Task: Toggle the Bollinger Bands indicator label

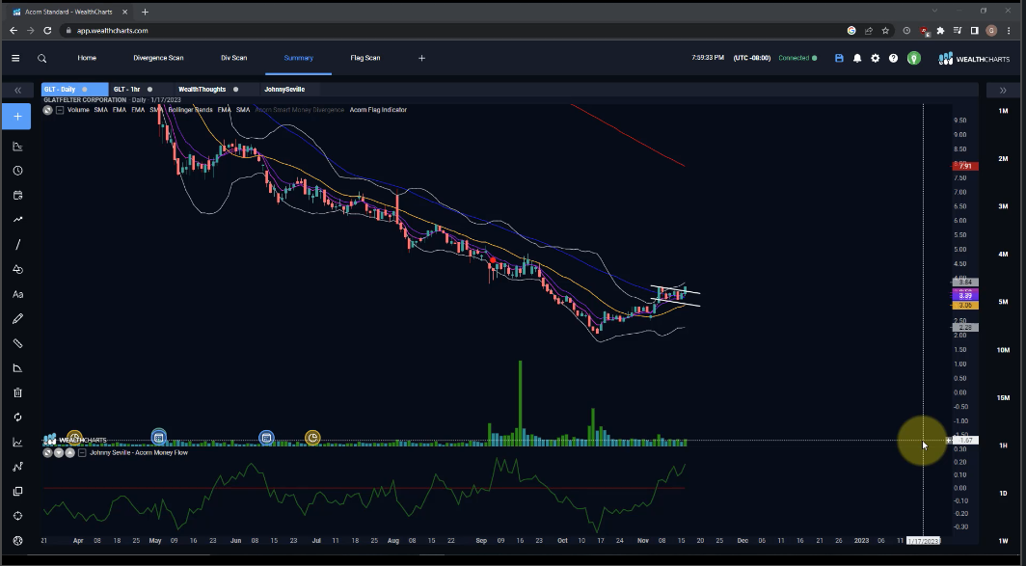Action: click(190, 110)
